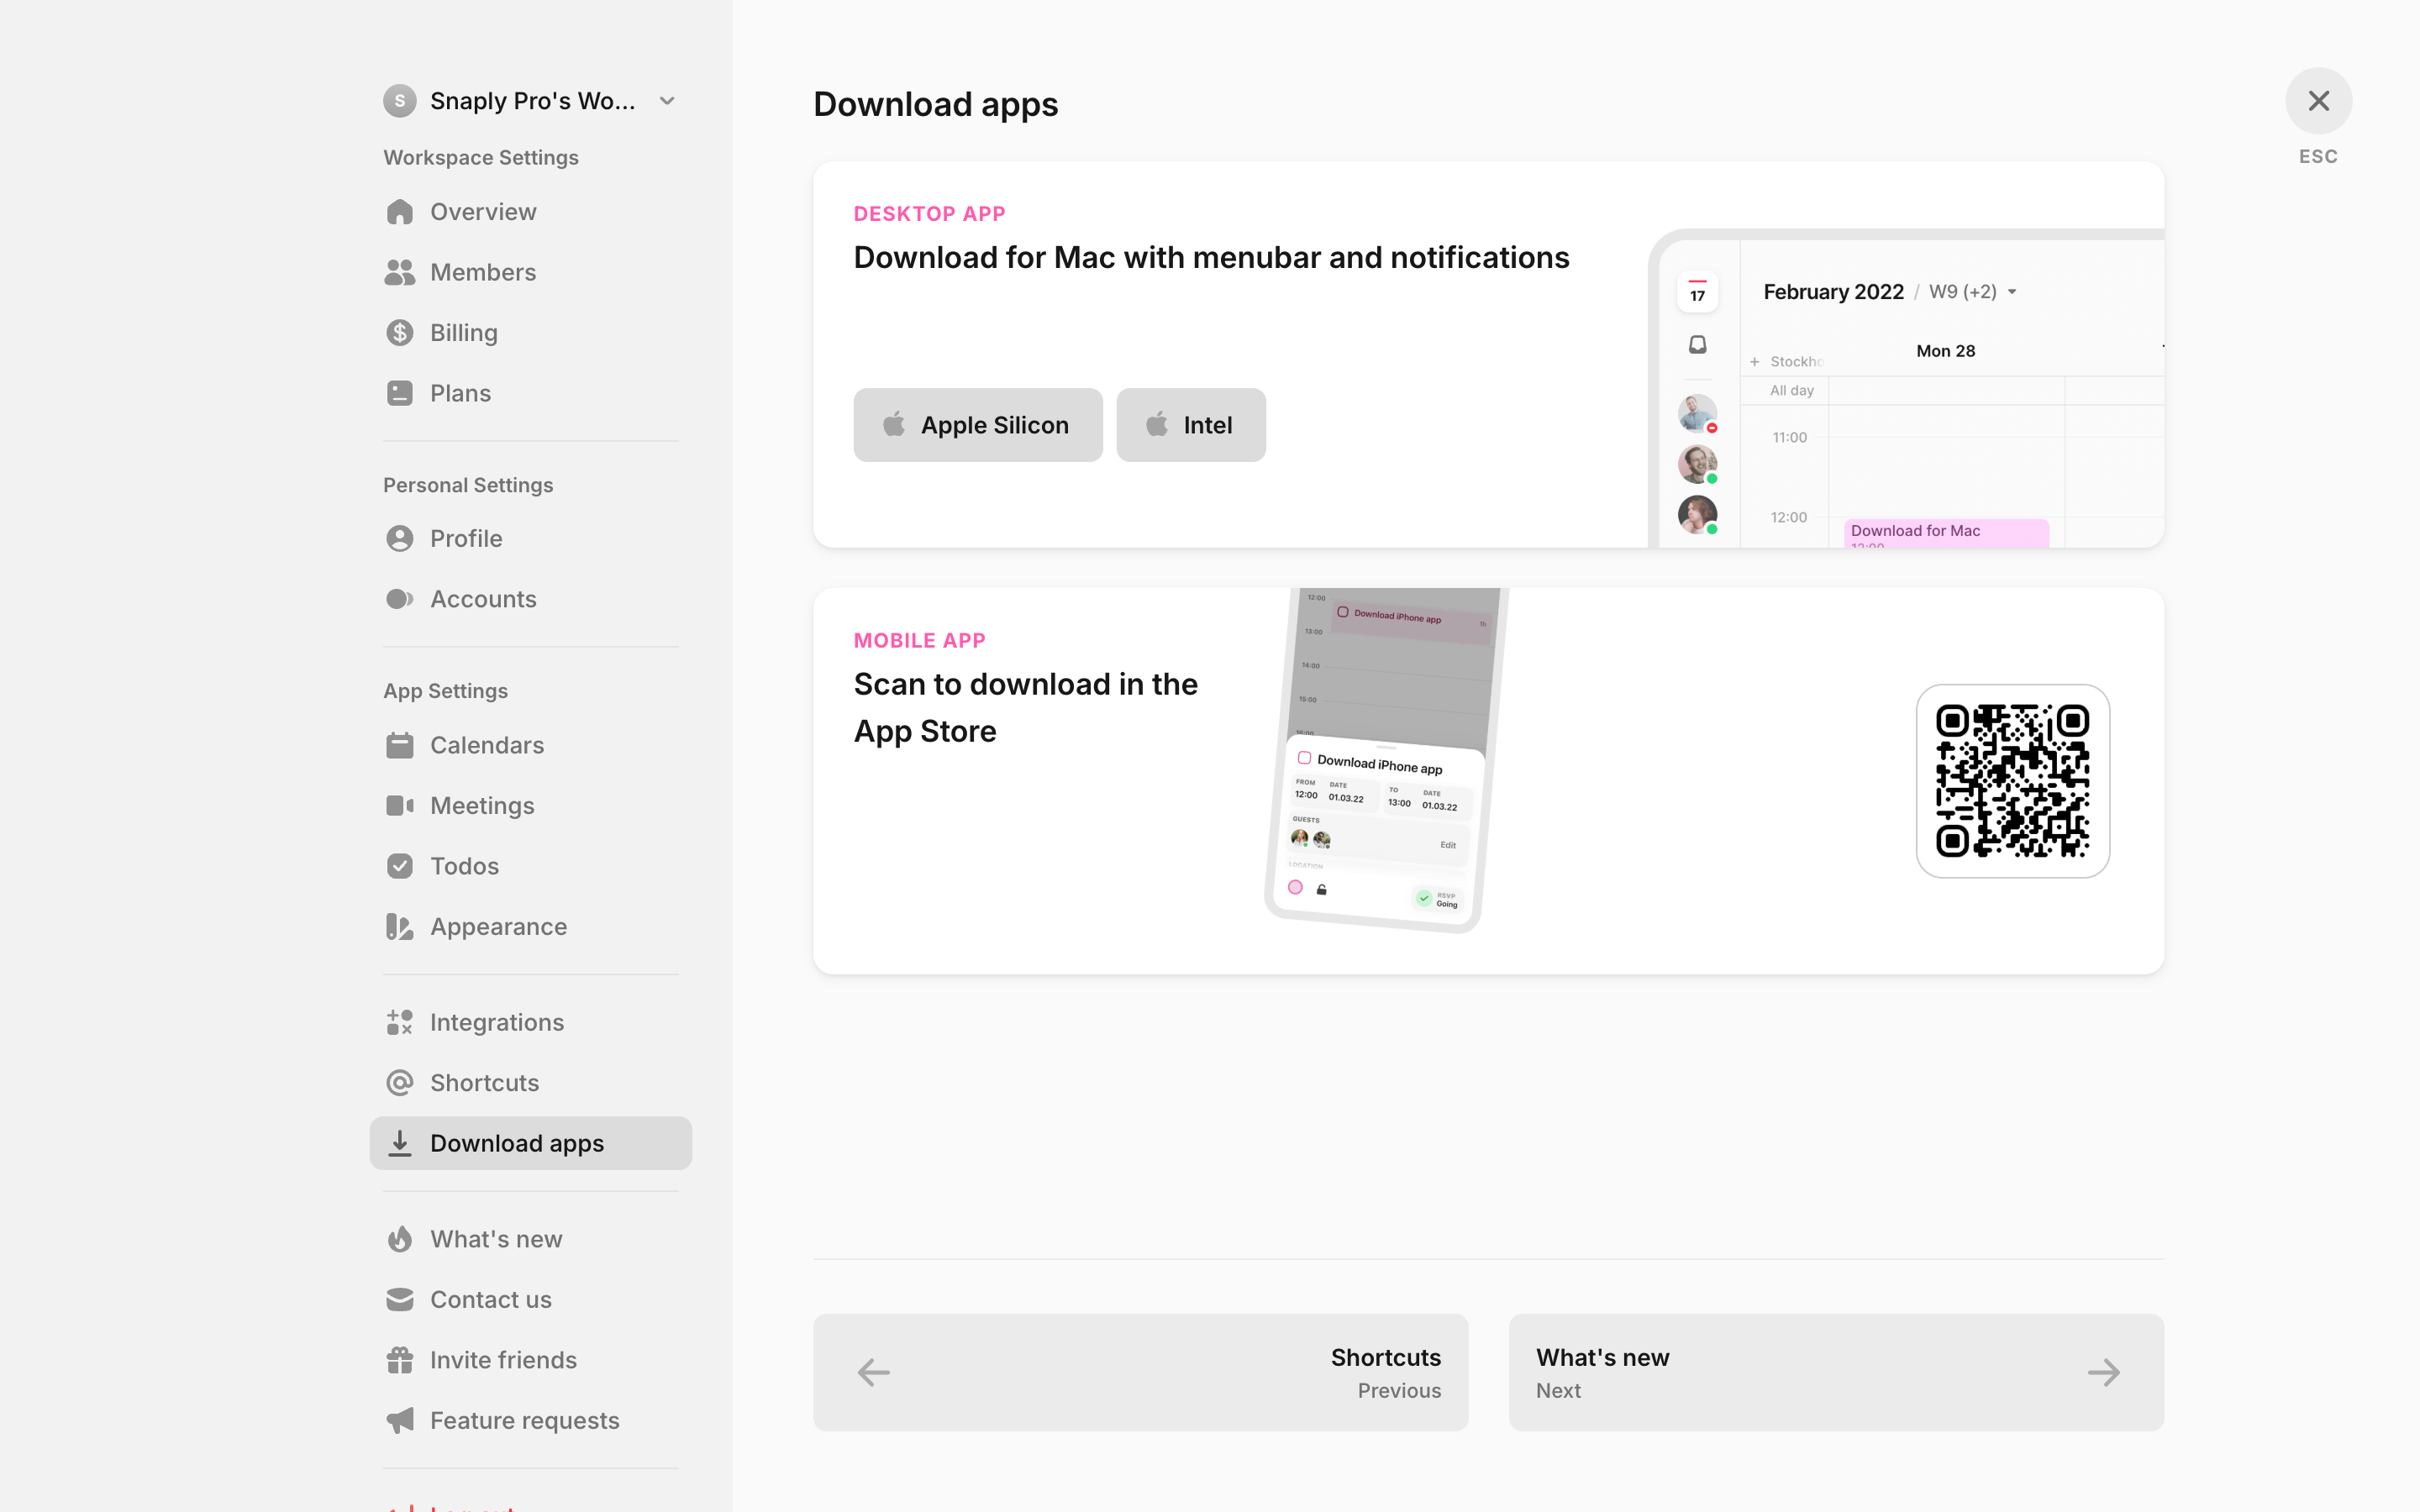Select the Download apps sidebar item

pyautogui.click(x=530, y=1143)
